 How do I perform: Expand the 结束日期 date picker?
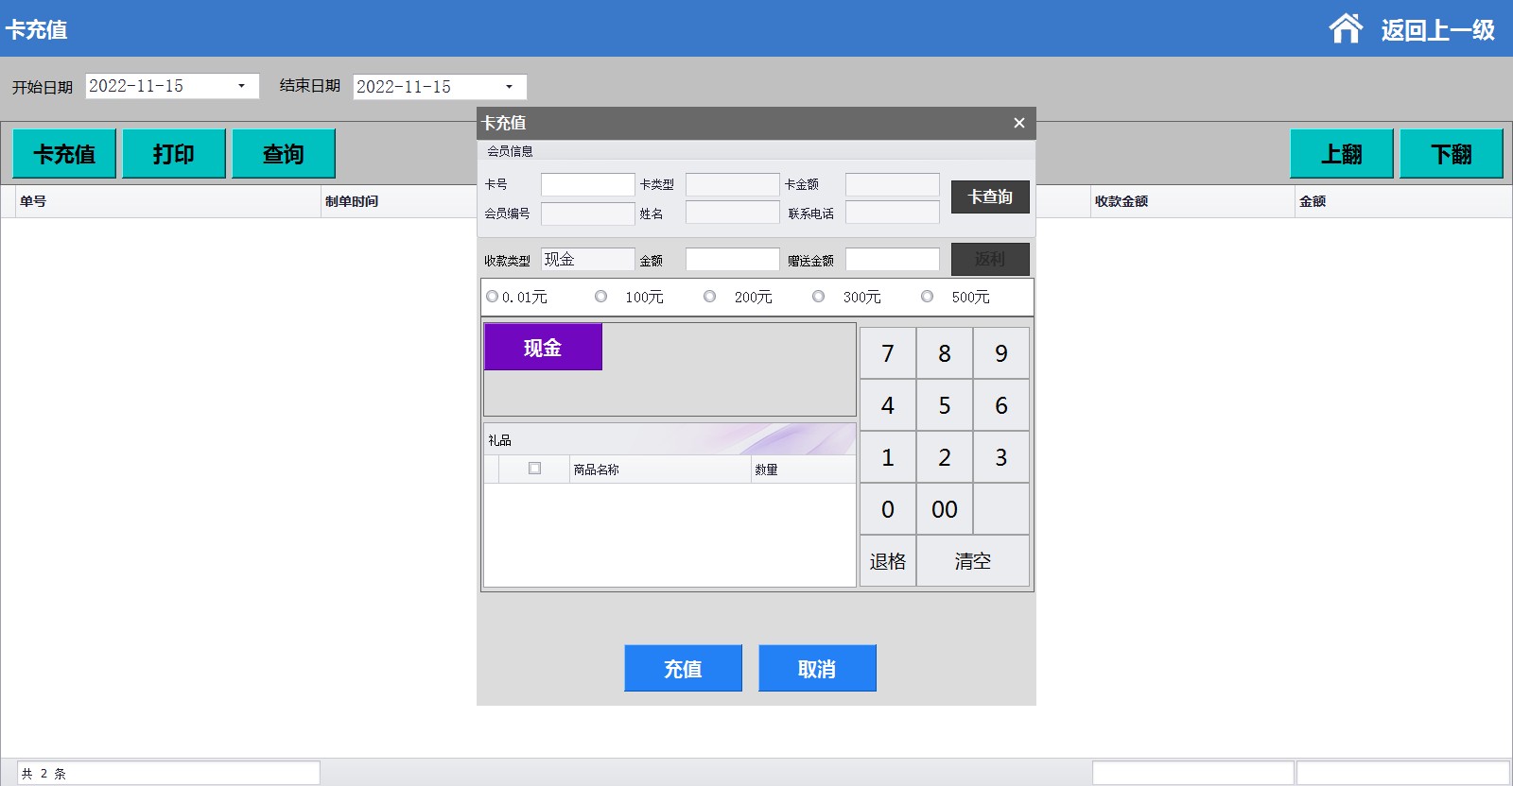509,87
